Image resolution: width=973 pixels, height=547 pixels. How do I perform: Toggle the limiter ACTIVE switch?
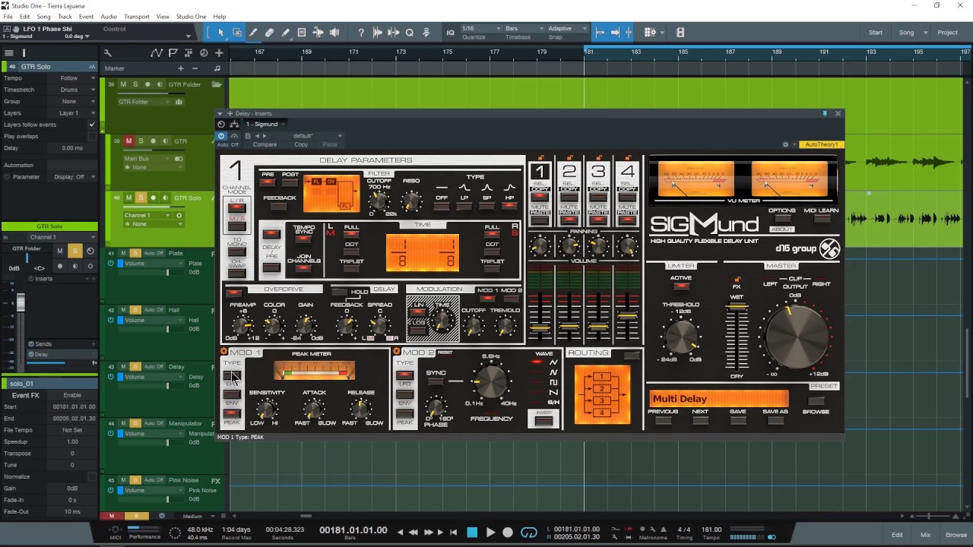[681, 287]
